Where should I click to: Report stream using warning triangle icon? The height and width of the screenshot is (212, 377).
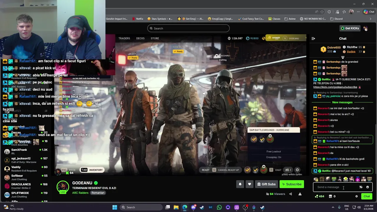[x=300, y=194]
